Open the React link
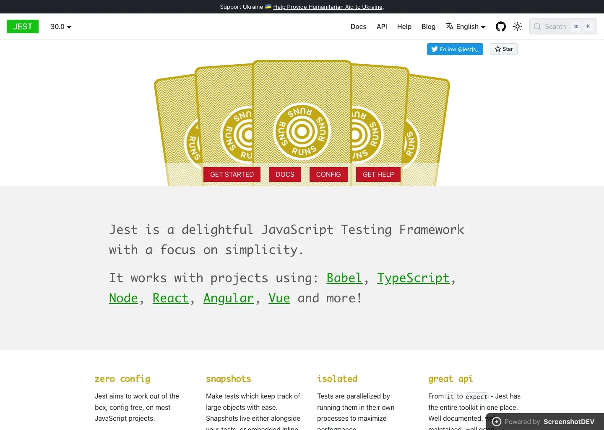Image resolution: width=604 pixels, height=430 pixels. click(x=171, y=298)
